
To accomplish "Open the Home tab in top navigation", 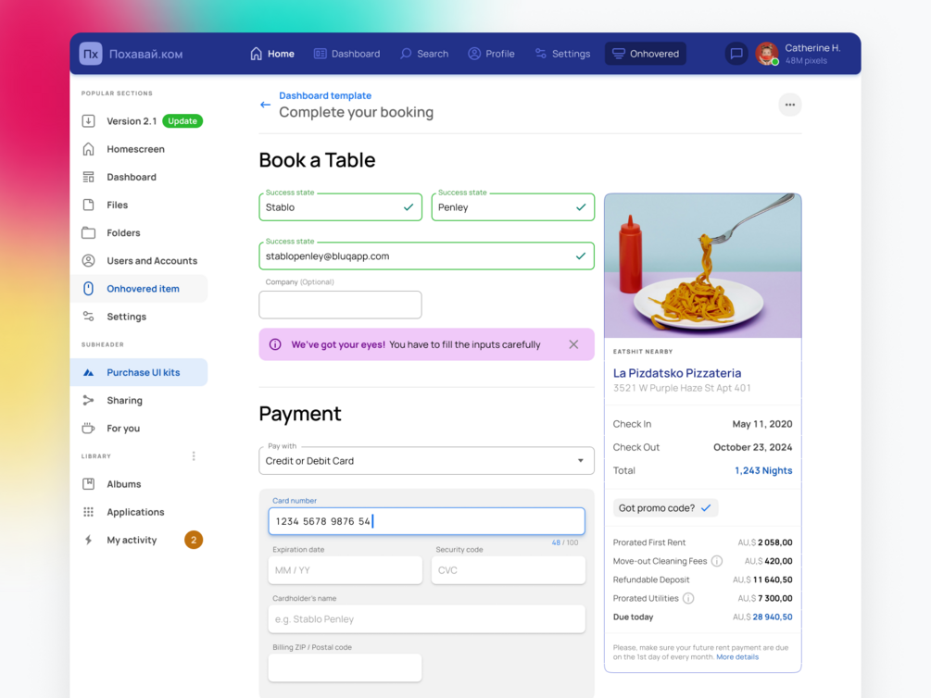I will point(272,54).
